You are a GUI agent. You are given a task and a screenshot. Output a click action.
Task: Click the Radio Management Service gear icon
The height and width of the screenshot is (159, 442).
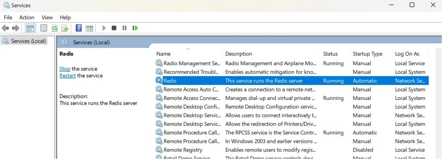(x=159, y=63)
